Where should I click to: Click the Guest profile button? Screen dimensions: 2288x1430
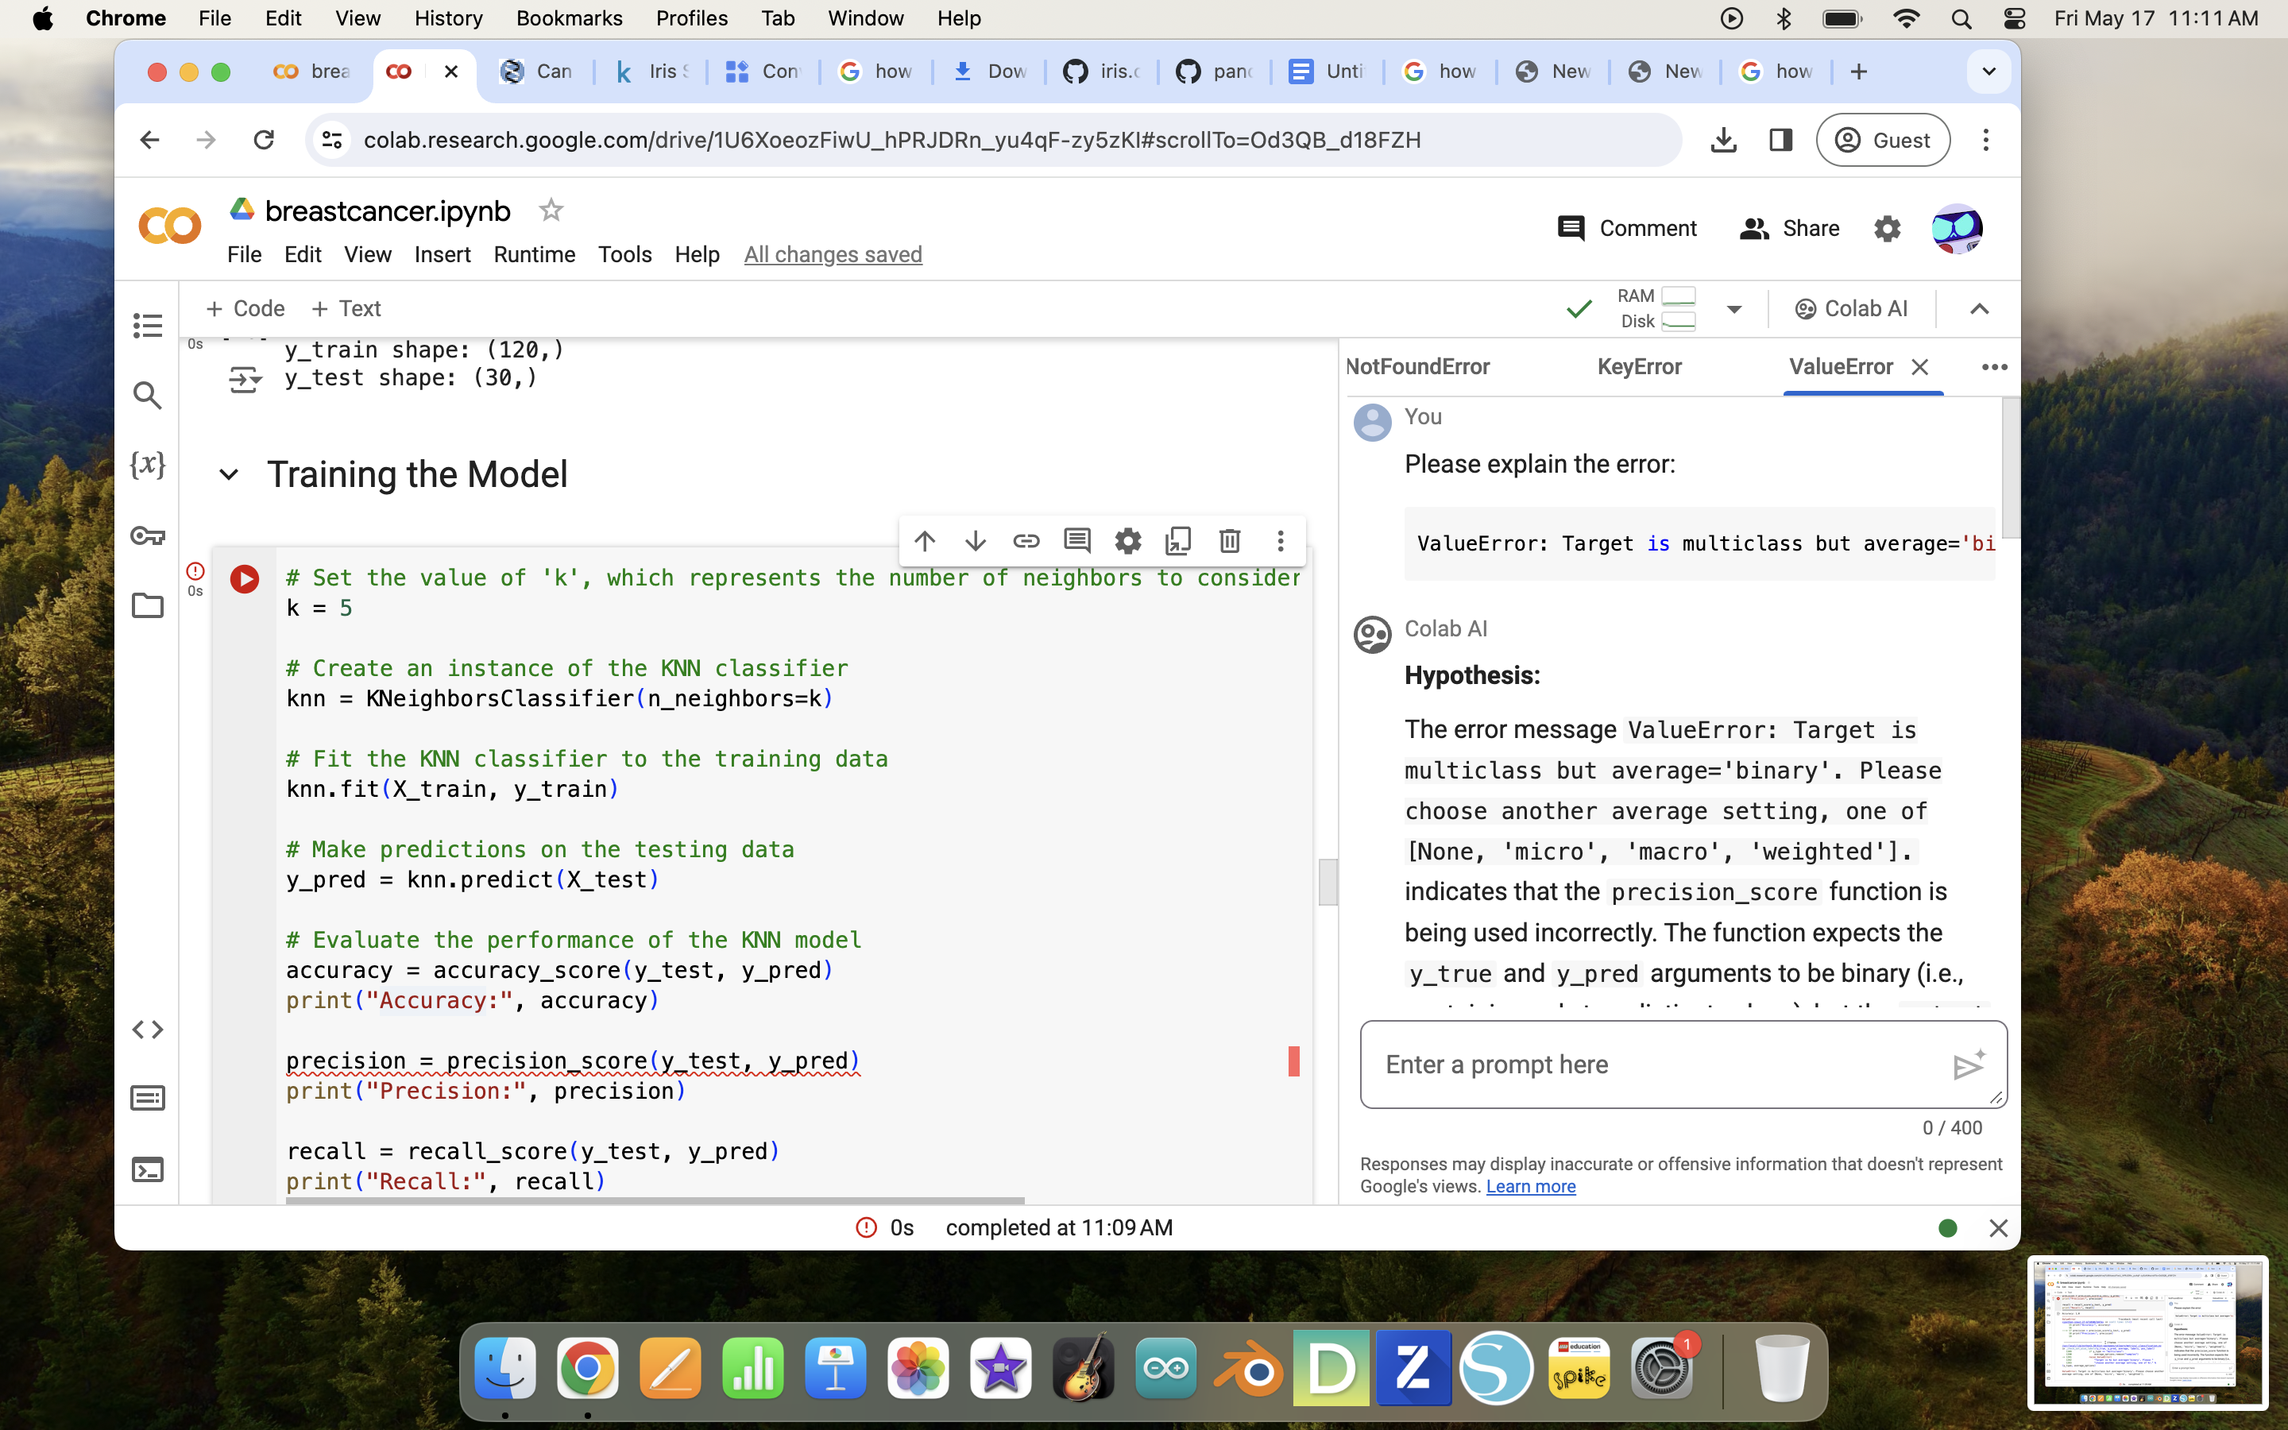point(1882,140)
